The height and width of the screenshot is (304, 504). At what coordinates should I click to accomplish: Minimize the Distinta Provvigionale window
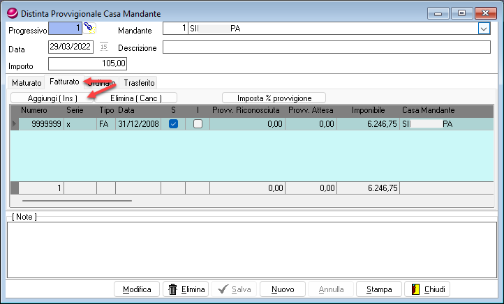[x=438, y=13]
